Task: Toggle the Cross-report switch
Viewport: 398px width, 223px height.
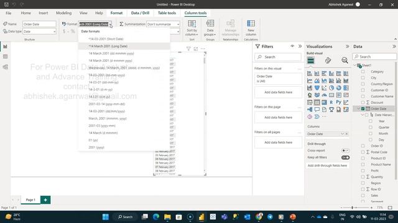Action: click(345, 151)
